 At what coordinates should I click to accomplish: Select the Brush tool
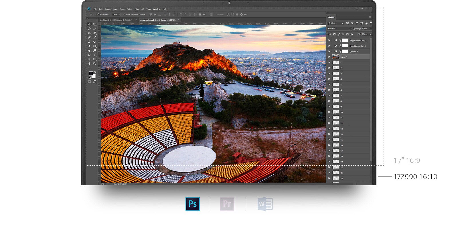pos(95,37)
